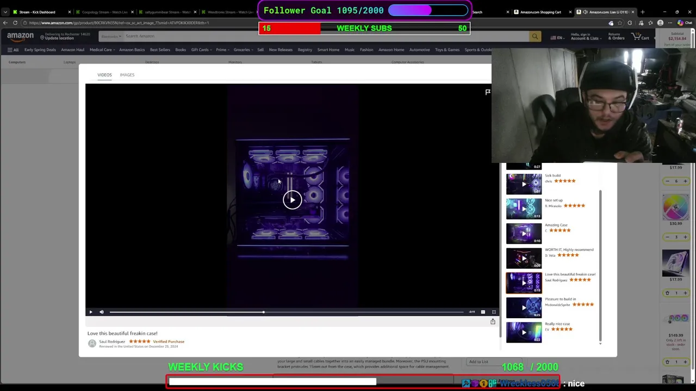Viewport: 696px width, 391px height.
Task: Mute the video with the speaker icon
Action: click(x=101, y=312)
